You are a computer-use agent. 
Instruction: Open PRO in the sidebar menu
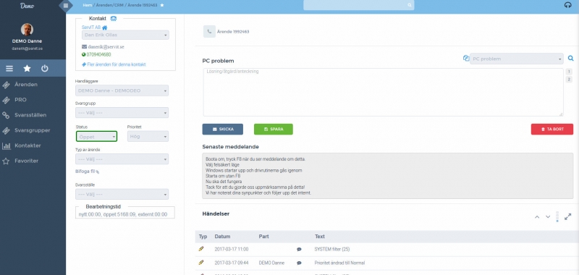coord(20,100)
